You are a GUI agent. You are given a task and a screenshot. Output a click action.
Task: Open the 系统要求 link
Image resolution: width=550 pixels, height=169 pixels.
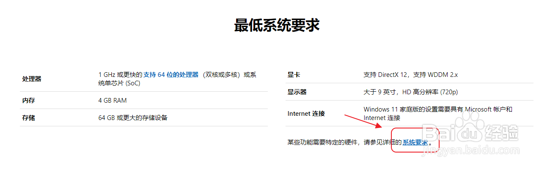click(x=415, y=142)
